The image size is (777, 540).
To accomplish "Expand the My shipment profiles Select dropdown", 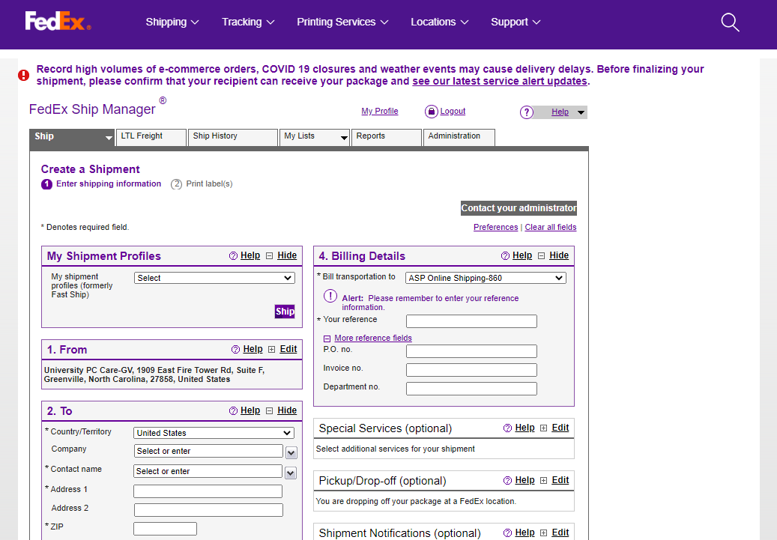I will tap(214, 278).
